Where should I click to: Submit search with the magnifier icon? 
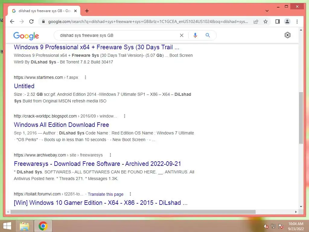[x=208, y=35]
